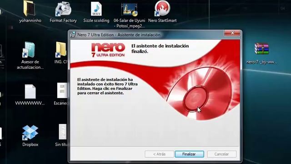Viewport: 291px width, 164px height.
Task: Select the nero-7 WinRAR archive icon
Action: point(262,49)
